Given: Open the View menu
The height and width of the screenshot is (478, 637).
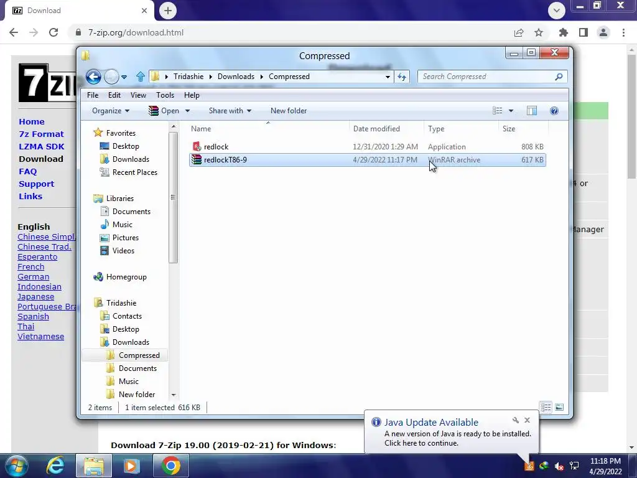Looking at the screenshot, I should (x=138, y=95).
